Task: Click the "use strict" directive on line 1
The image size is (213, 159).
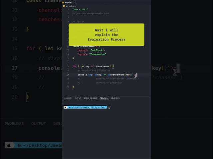Action: pos(80,9)
